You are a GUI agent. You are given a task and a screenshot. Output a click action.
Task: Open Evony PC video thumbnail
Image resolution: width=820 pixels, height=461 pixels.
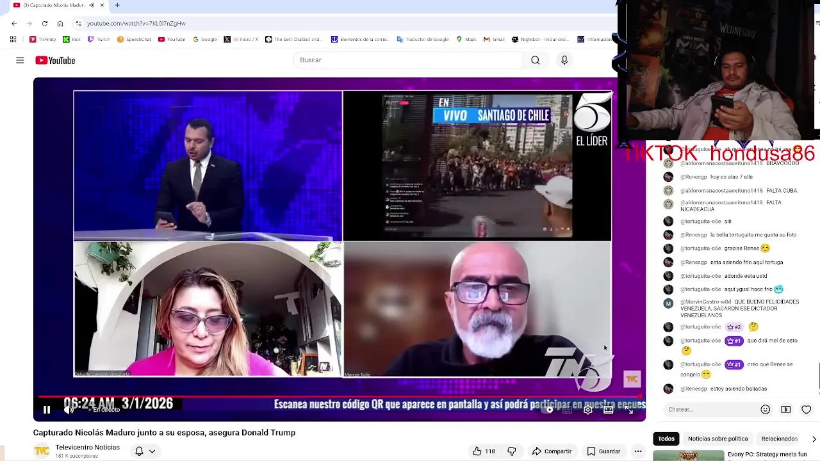pyautogui.click(x=689, y=456)
